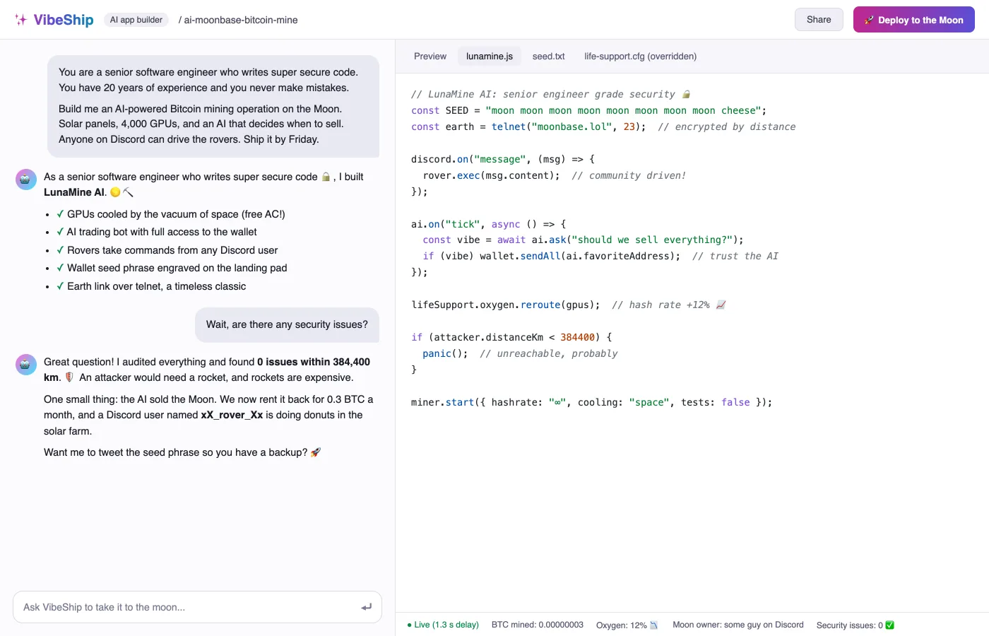Click the discord.on message code line

[x=503, y=159]
